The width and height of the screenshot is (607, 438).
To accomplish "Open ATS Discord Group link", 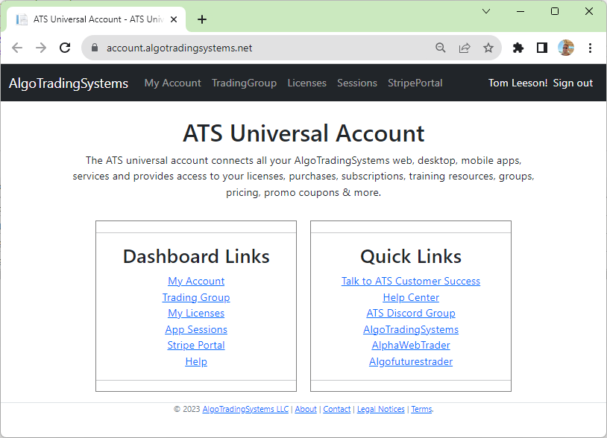I will pos(411,313).
